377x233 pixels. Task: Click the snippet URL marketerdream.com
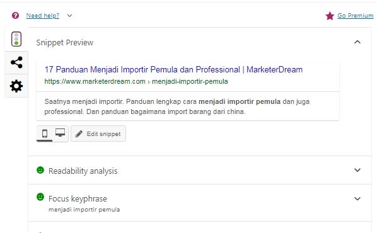[136, 82]
